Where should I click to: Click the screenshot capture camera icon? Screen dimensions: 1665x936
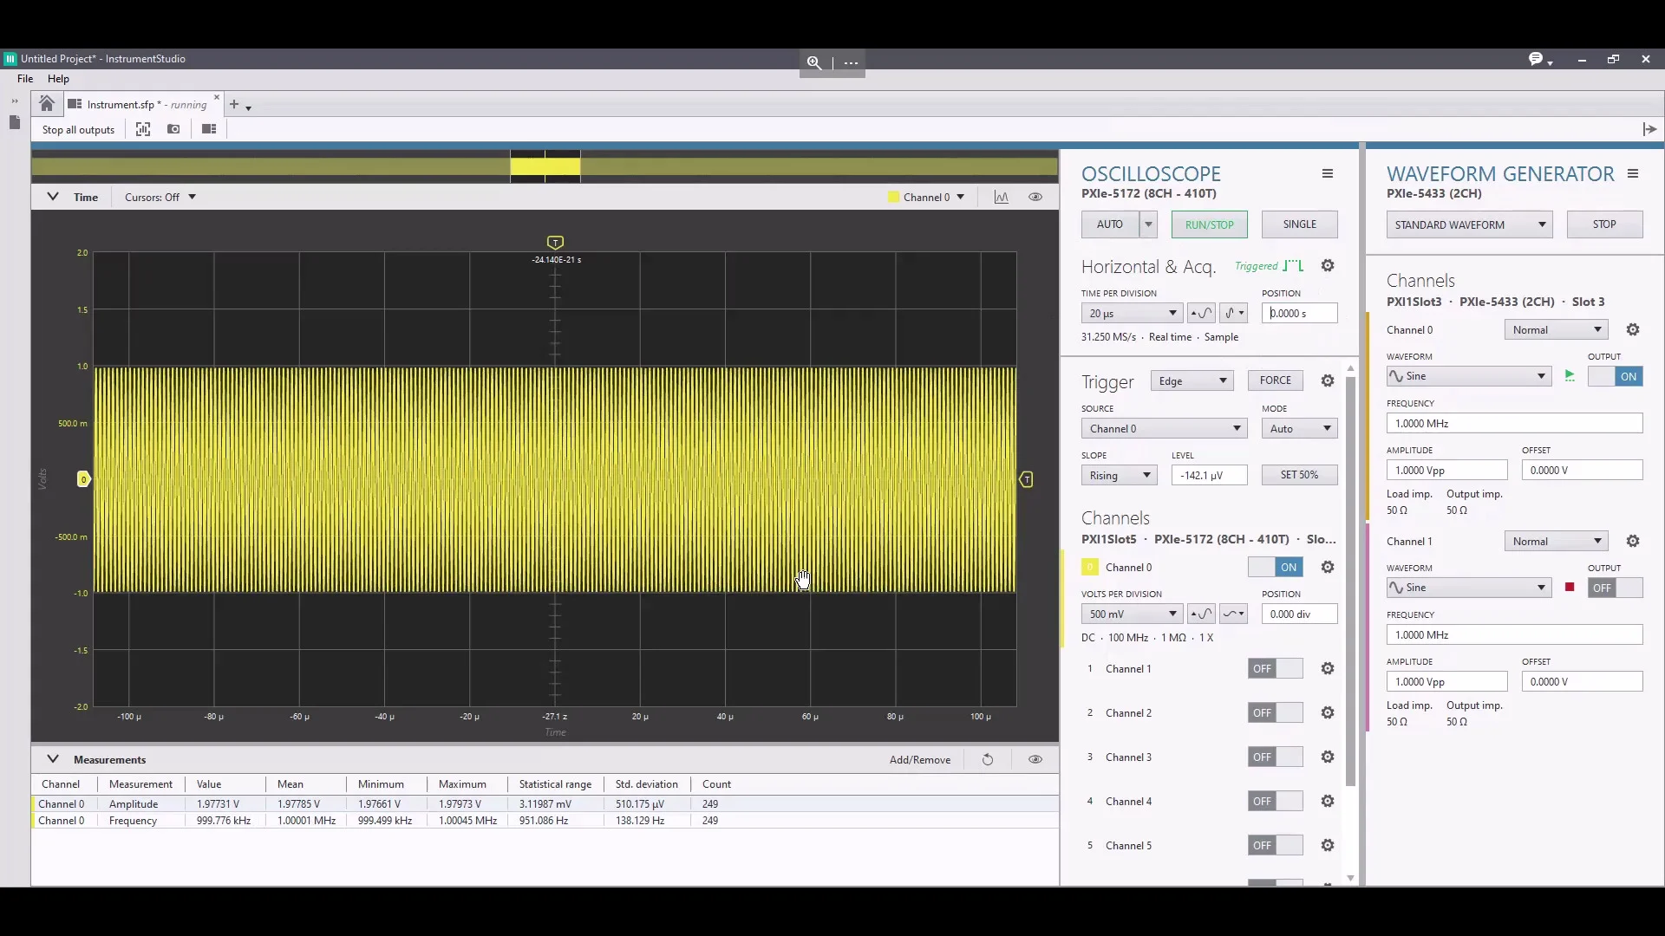pyautogui.click(x=173, y=129)
